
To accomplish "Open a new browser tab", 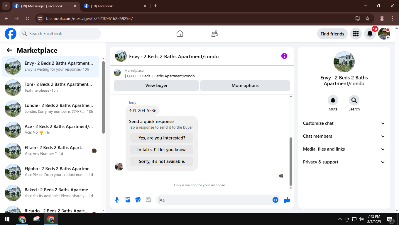I will point(155,6).
